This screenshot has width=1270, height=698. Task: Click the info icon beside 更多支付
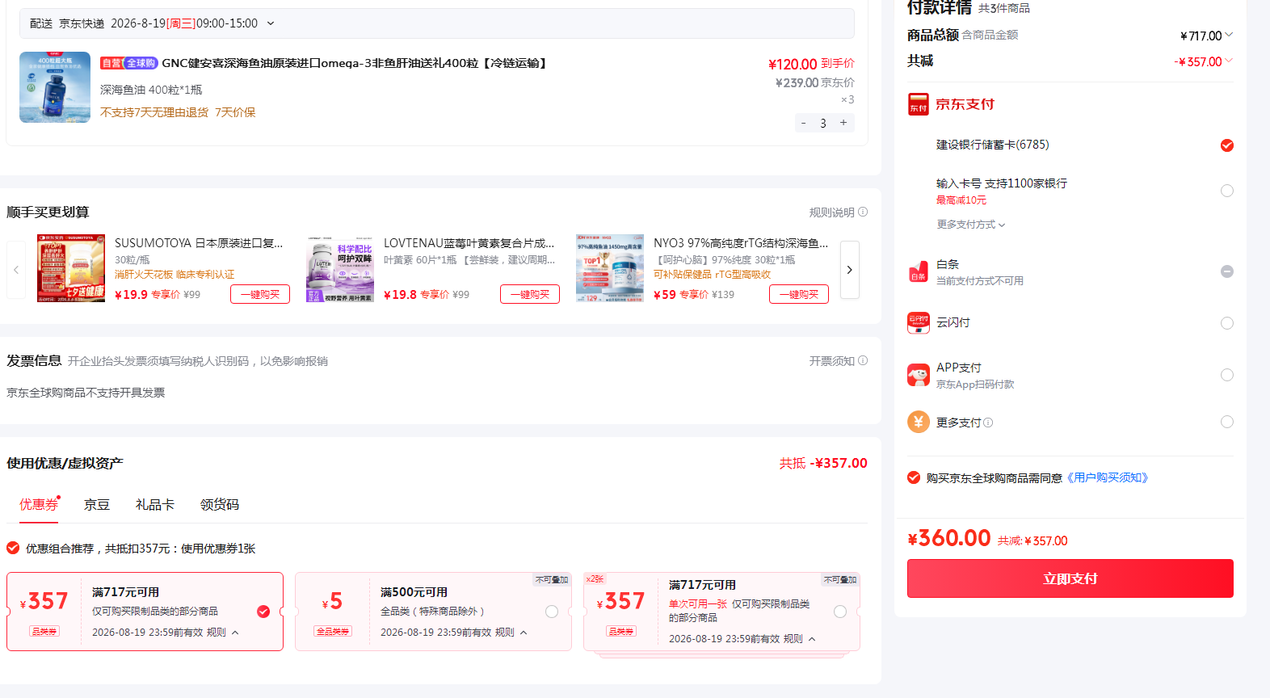tap(988, 423)
